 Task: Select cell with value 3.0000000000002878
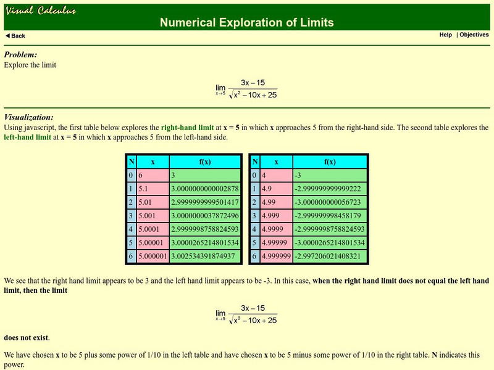[x=205, y=189]
